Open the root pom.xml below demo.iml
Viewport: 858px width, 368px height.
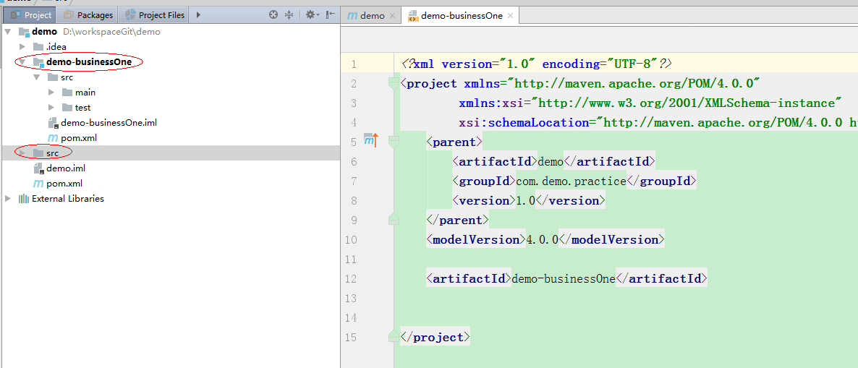point(170,183)
